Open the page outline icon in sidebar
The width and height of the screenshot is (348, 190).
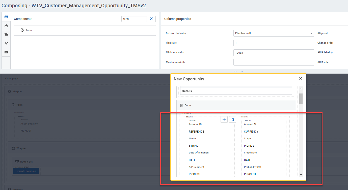[x=6, y=35]
